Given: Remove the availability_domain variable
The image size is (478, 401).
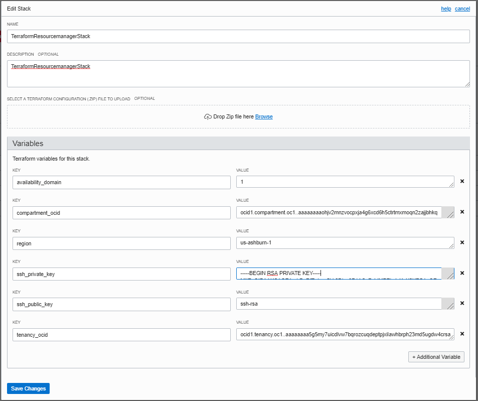Looking at the screenshot, I should pyautogui.click(x=462, y=181).
